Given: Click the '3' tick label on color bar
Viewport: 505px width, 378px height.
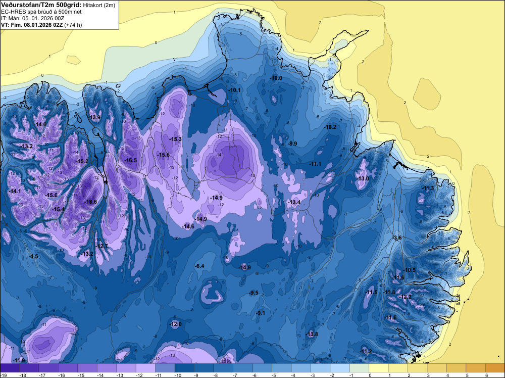Looking at the screenshot, I should (x=428, y=375).
